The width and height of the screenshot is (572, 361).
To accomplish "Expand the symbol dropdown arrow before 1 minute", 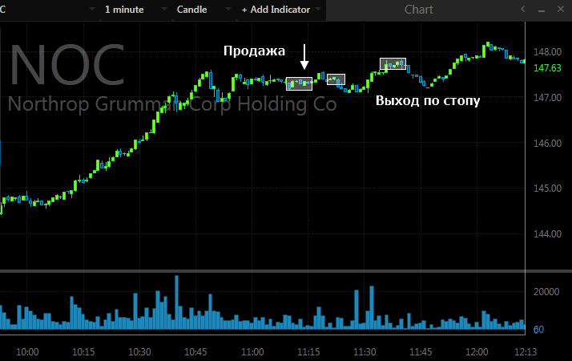I will [92, 9].
